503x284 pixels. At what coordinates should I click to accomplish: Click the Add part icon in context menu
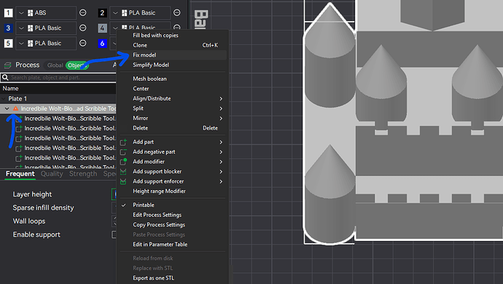click(x=123, y=142)
